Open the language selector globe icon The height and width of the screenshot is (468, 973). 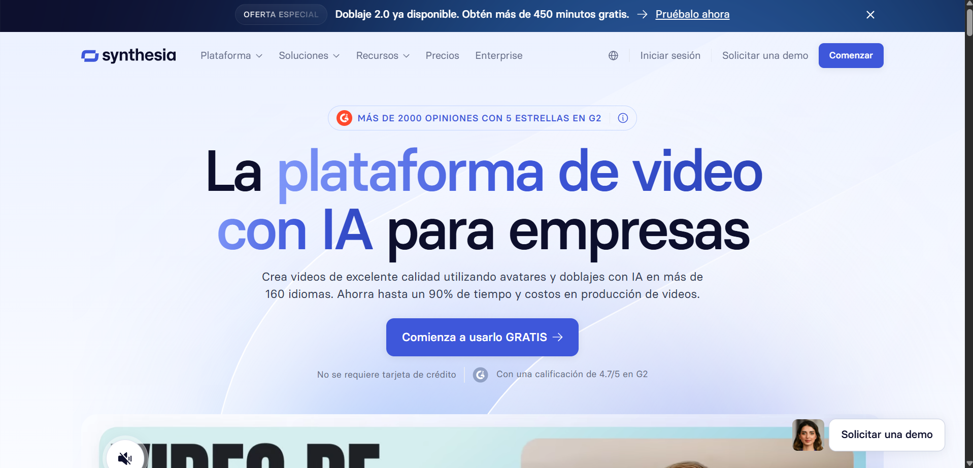[613, 55]
